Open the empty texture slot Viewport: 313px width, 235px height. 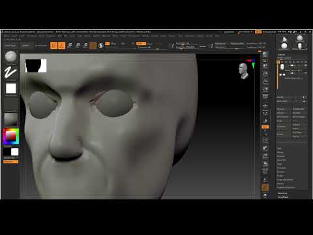click(10, 104)
